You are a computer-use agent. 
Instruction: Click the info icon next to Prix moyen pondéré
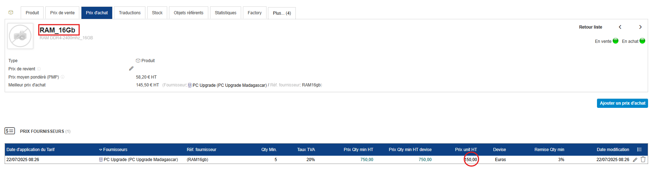tap(63, 77)
